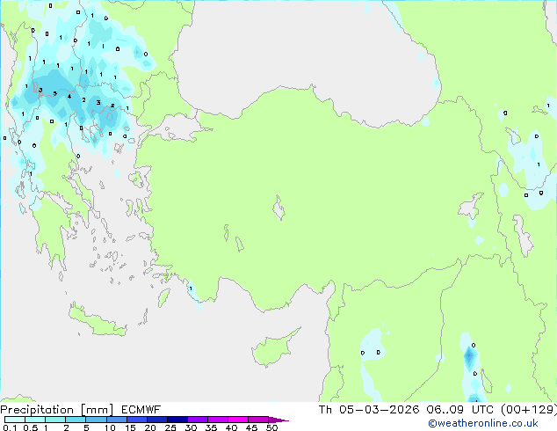Click the above-50 mm legend arrow tip
Viewport: 557px width, 431px height.
(x=278, y=420)
